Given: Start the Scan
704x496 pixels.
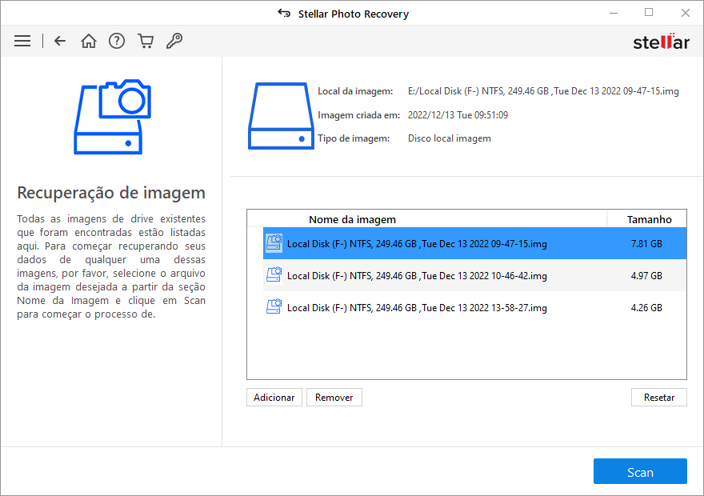Looking at the screenshot, I should (640, 471).
